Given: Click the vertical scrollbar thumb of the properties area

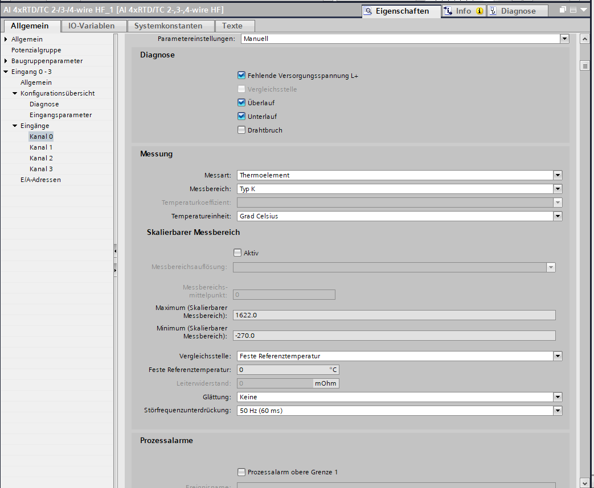Looking at the screenshot, I should click(584, 66).
